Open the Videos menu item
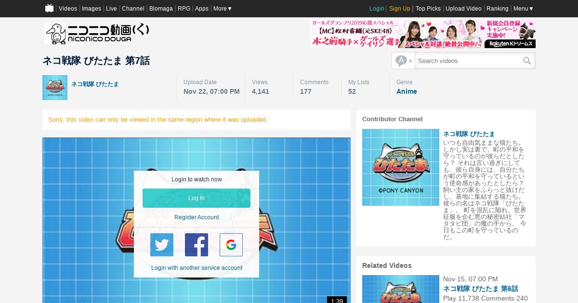This screenshot has height=303, width=578. [x=68, y=9]
